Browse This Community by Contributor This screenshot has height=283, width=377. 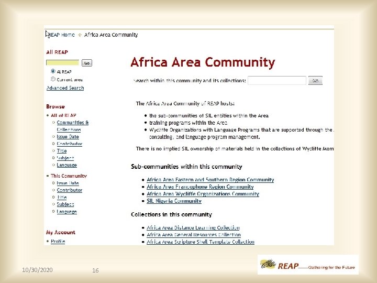pyautogui.click(x=70, y=190)
